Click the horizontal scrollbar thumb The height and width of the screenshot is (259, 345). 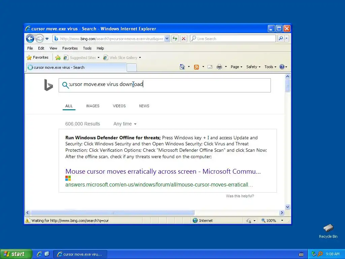(113, 212)
